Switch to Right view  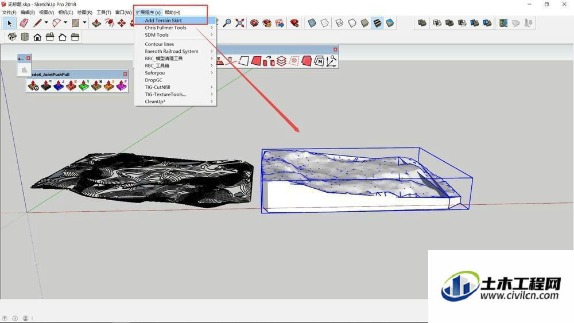coord(50,37)
